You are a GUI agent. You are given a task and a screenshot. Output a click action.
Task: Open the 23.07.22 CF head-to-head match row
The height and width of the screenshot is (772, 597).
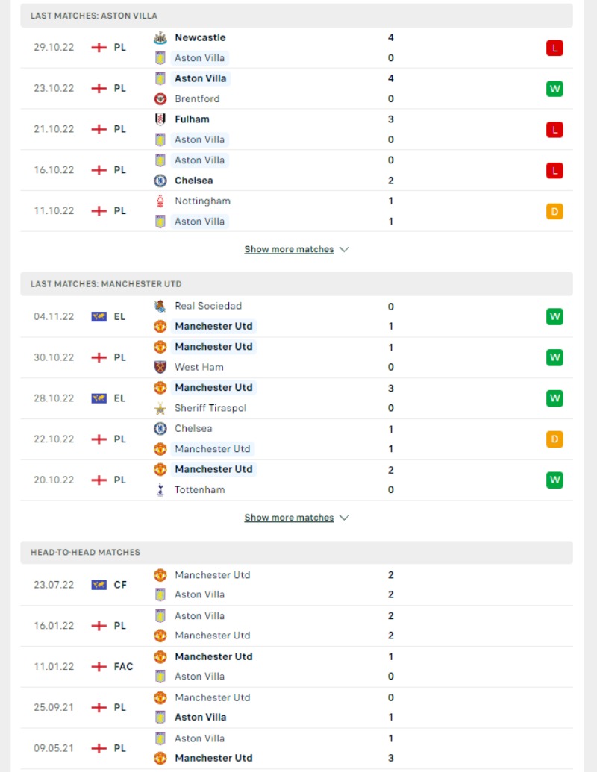point(296,585)
